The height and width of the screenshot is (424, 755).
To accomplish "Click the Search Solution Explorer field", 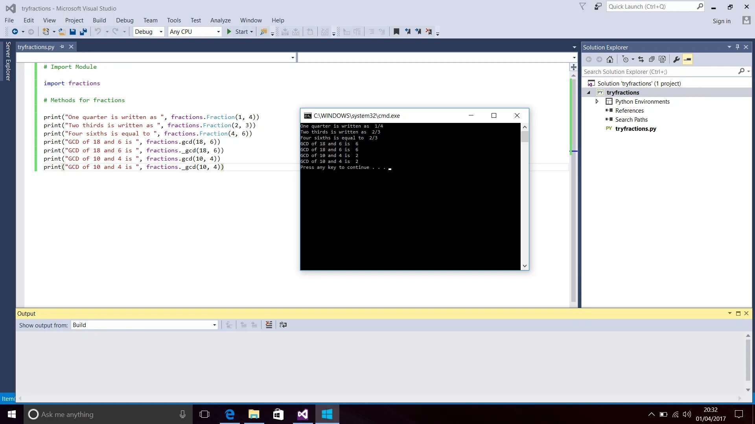I will [x=660, y=72].
